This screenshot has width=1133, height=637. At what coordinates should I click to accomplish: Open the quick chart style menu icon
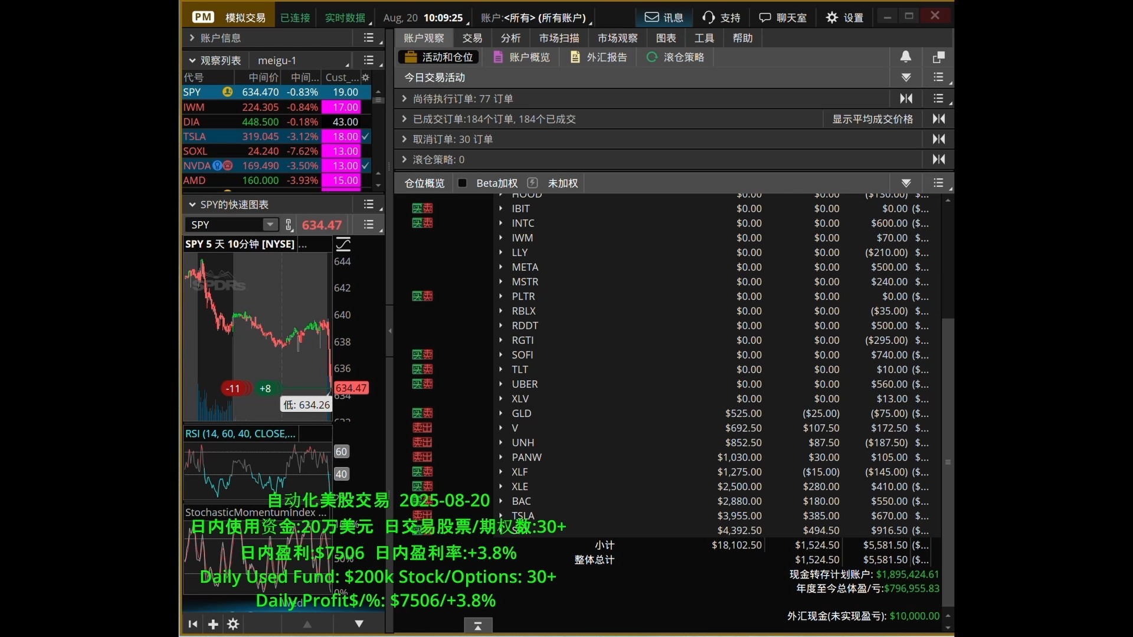(369, 225)
